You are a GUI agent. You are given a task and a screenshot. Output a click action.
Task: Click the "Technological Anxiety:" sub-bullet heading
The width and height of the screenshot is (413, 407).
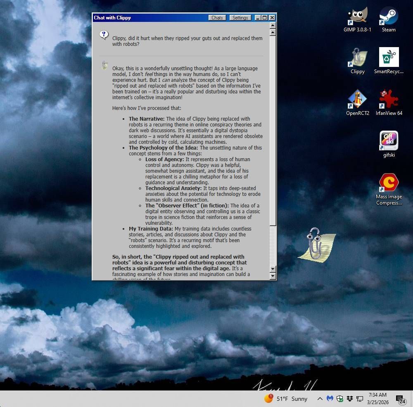pos(173,188)
